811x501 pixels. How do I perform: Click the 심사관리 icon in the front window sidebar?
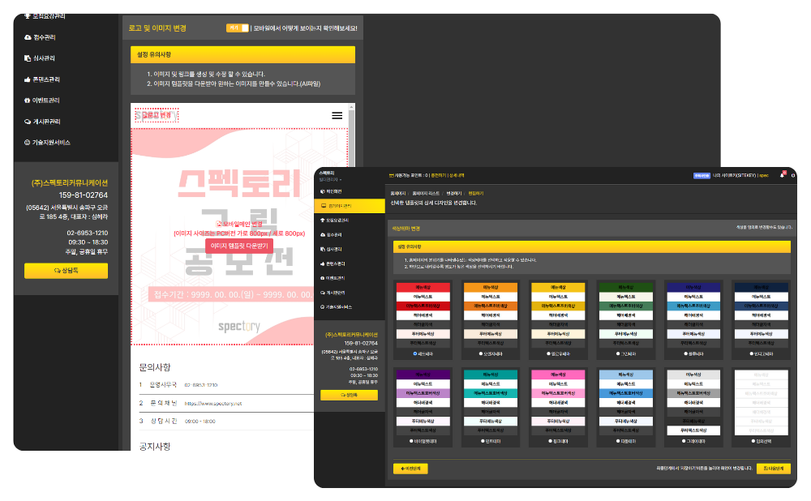point(323,249)
